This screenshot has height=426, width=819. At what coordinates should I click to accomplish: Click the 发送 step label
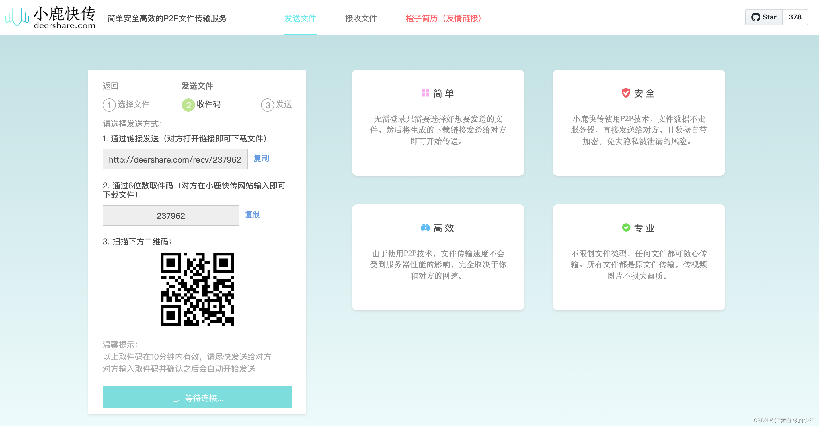pos(284,104)
